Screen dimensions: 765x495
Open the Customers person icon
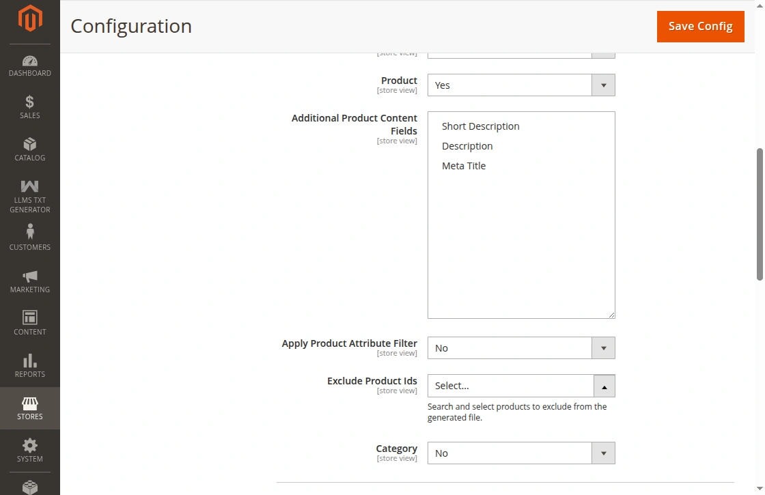(x=30, y=231)
